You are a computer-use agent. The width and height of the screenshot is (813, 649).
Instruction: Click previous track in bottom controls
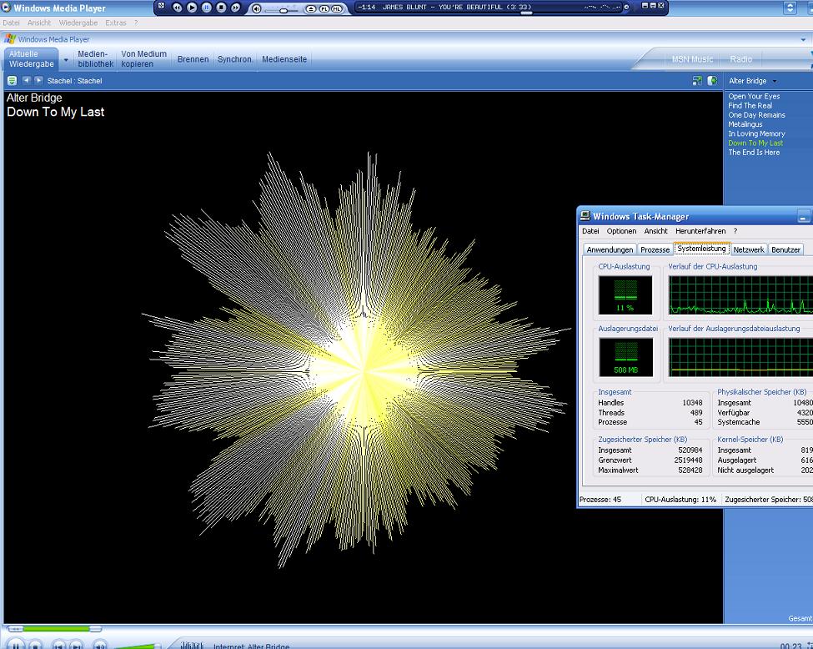[59, 645]
